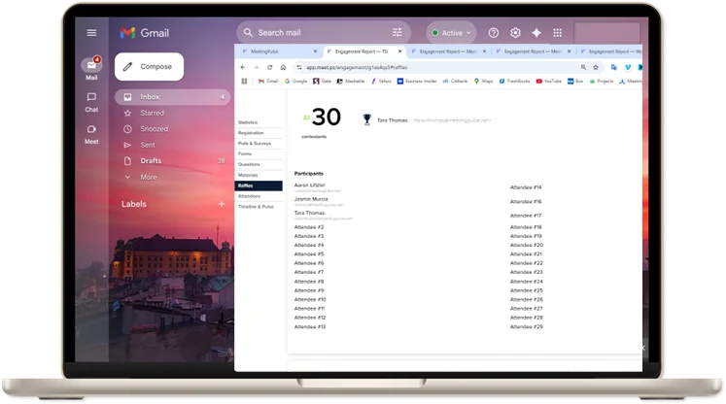The height and width of the screenshot is (404, 726).
Task: Open Chat in the Gmail side rail
Action: point(91,102)
